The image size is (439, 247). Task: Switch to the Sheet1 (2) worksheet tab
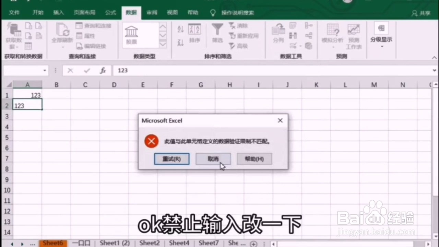pos(115,243)
